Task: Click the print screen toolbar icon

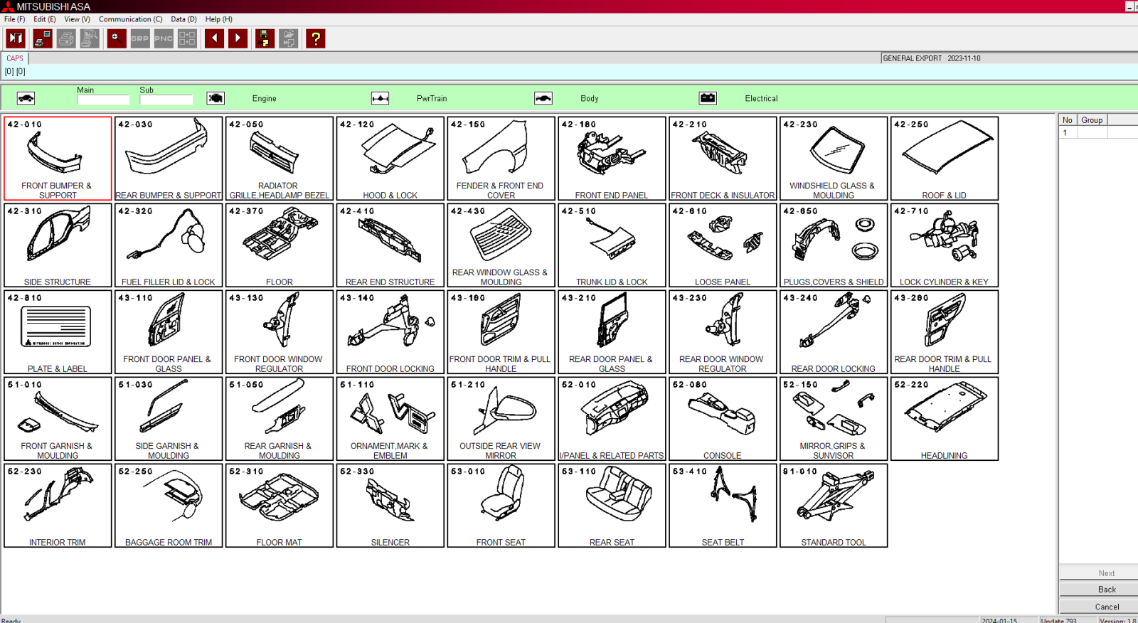Action: click(43, 38)
